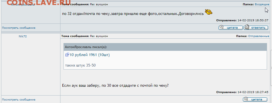
Task: Click external-link icon beside 10 рублей 1961
Action: pos(67,55)
